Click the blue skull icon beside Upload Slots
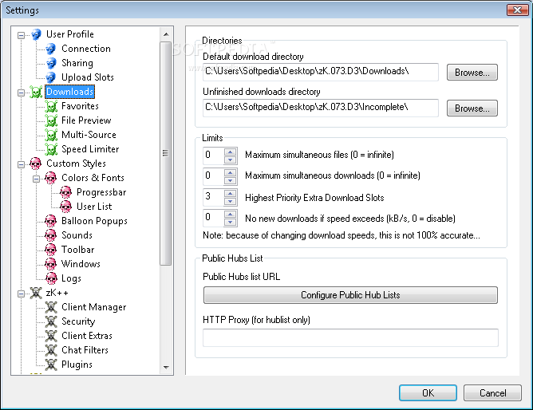 pos(51,77)
